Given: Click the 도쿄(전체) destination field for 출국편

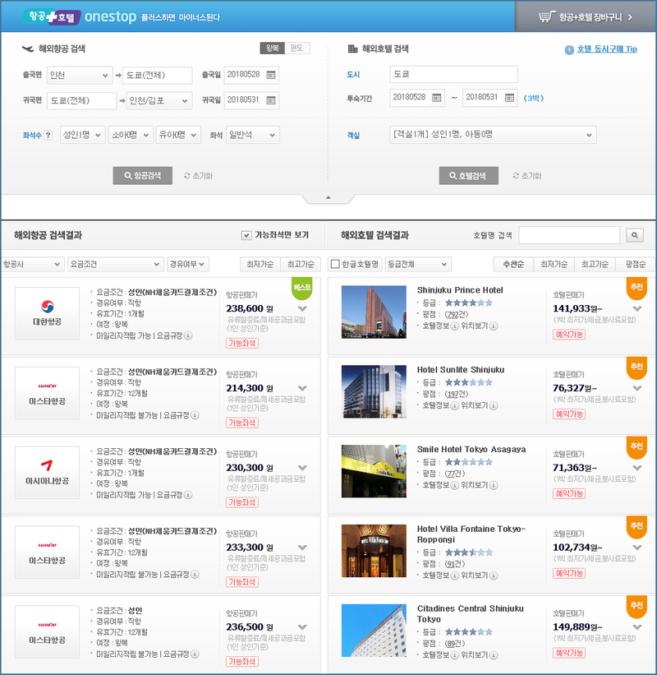Looking at the screenshot, I should 158,76.
